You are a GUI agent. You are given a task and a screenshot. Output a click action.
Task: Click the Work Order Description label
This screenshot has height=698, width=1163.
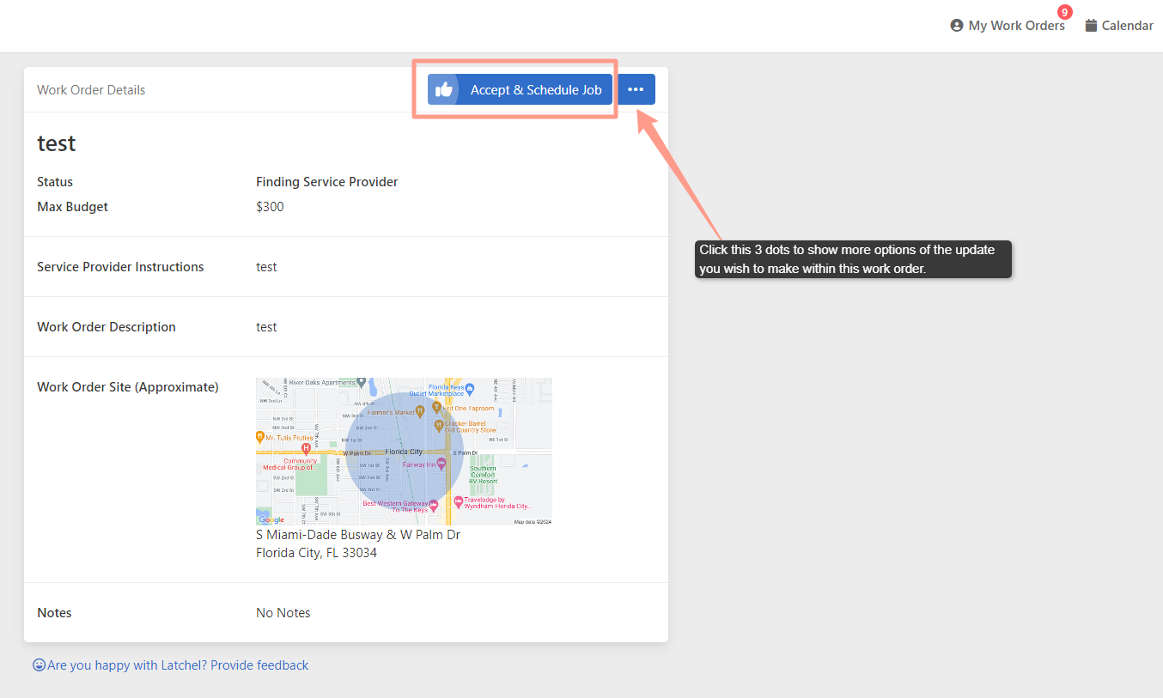107,327
